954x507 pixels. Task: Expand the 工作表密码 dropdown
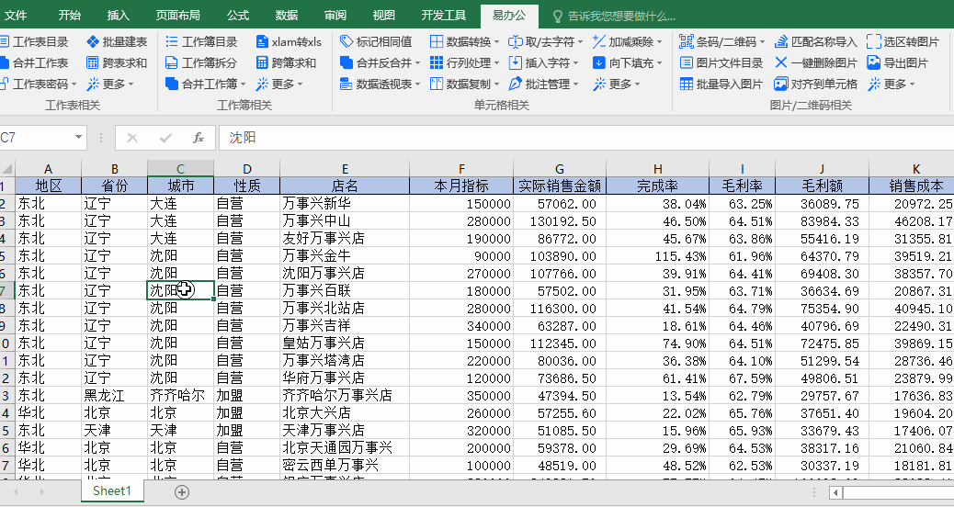[x=74, y=84]
